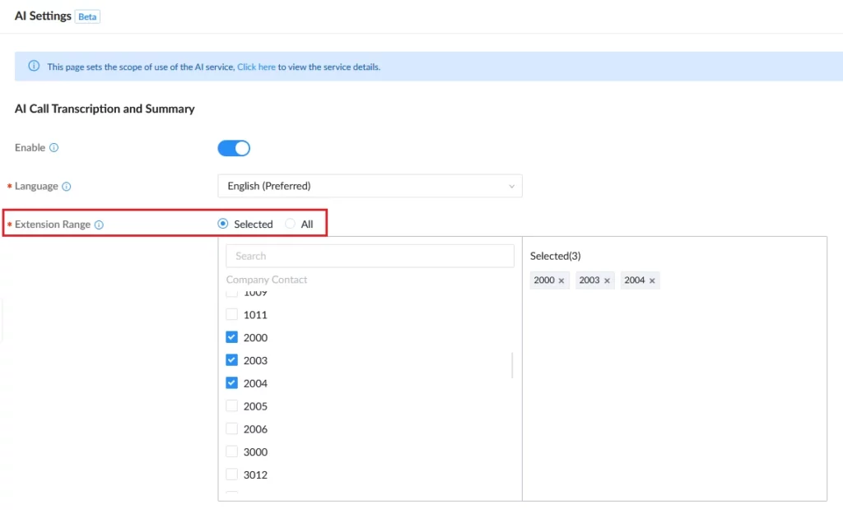
Task: Check the box for extension 3012
Action: pos(231,475)
